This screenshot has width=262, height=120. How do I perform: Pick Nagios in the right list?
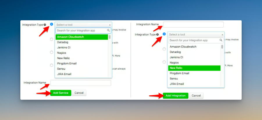(x=194, y=63)
